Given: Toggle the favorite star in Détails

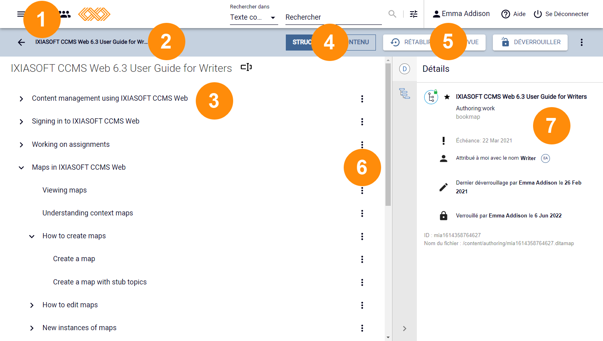Looking at the screenshot, I should (447, 97).
